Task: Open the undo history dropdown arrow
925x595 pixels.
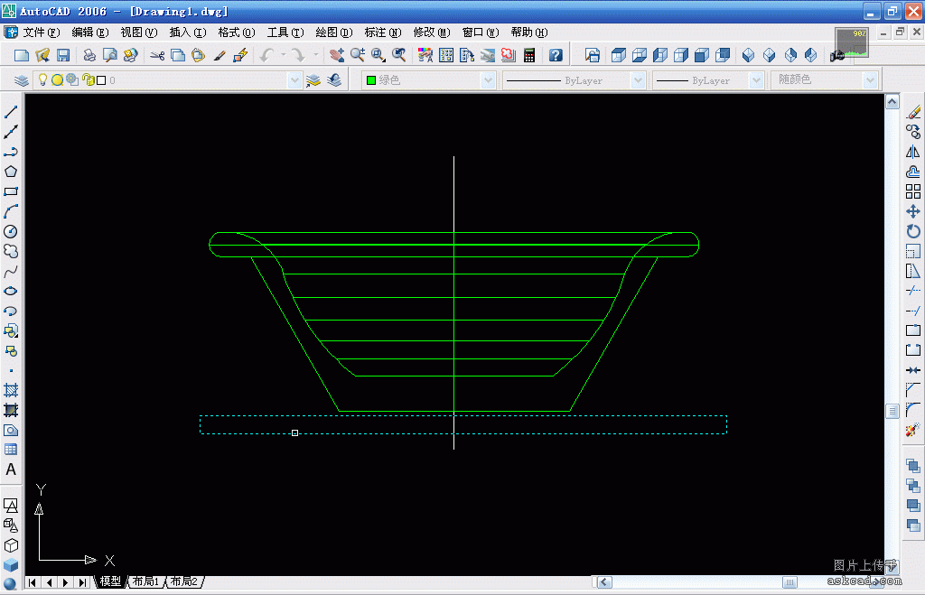Action: click(x=284, y=55)
